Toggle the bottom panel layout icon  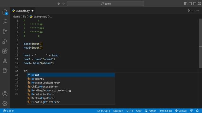coord(190,3)
